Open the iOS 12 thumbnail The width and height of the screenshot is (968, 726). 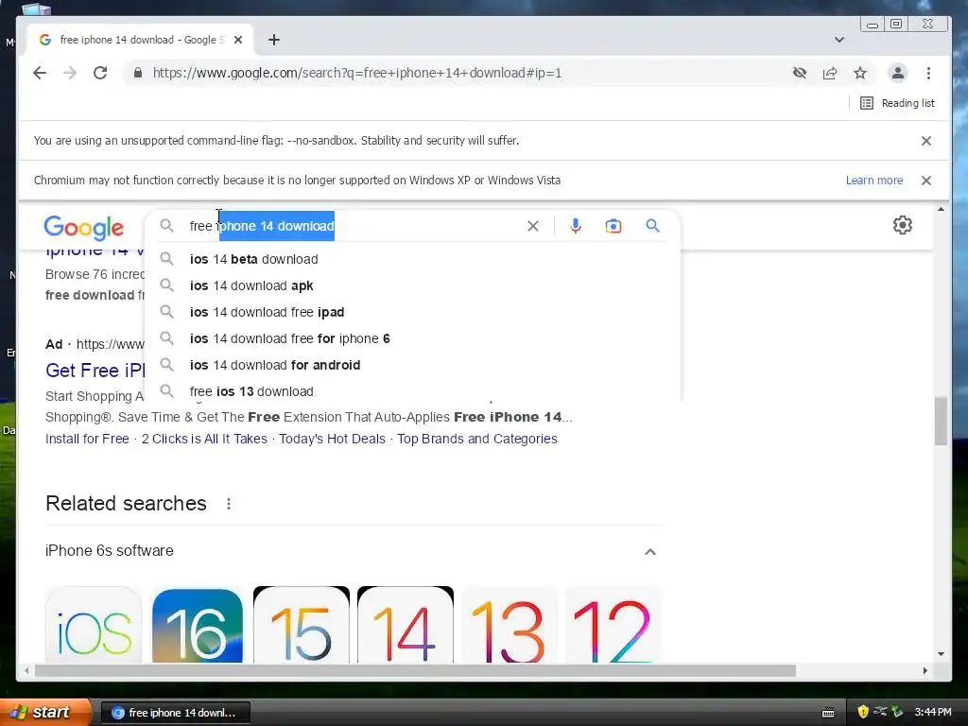point(613,625)
